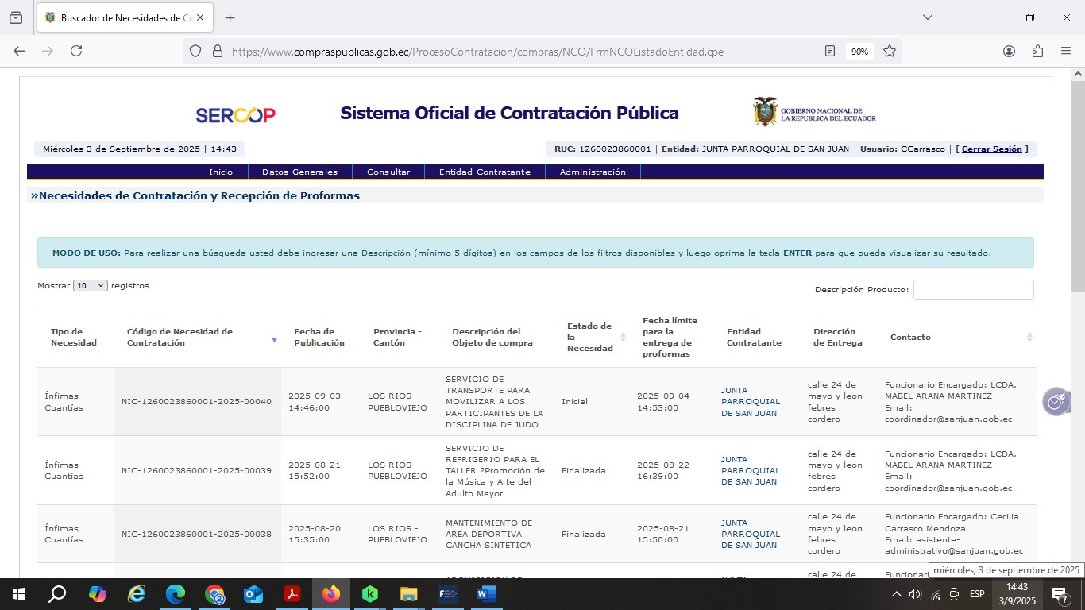Open the Consultar menu
This screenshot has width=1085, height=610.
click(x=388, y=172)
